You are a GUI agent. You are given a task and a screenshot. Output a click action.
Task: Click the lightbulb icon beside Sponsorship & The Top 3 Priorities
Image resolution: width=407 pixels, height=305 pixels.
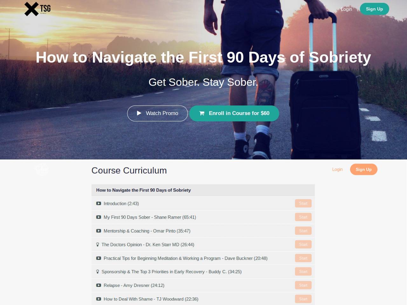coord(98,272)
